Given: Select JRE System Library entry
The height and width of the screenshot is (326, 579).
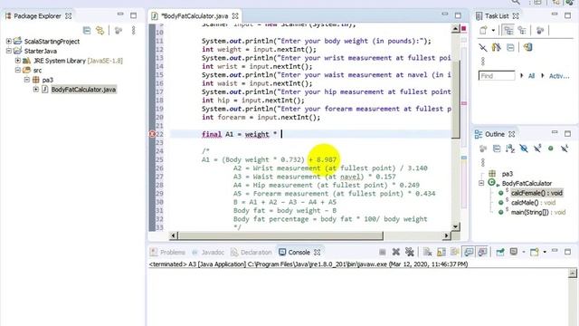Looking at the screenshot, I should tap(79, 61).
